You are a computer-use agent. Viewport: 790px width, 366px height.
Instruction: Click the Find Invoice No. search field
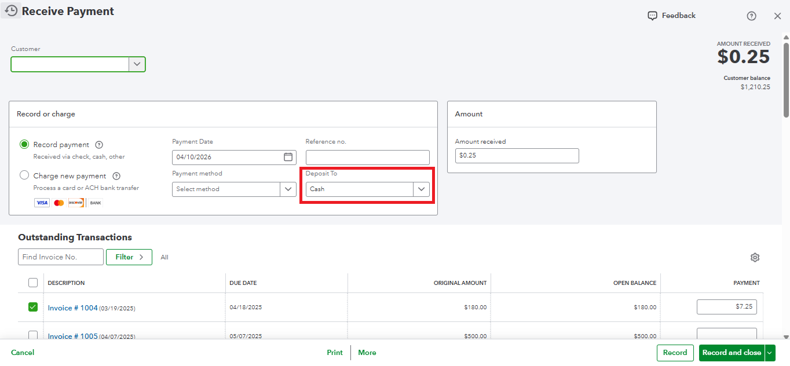coord(60,257)
